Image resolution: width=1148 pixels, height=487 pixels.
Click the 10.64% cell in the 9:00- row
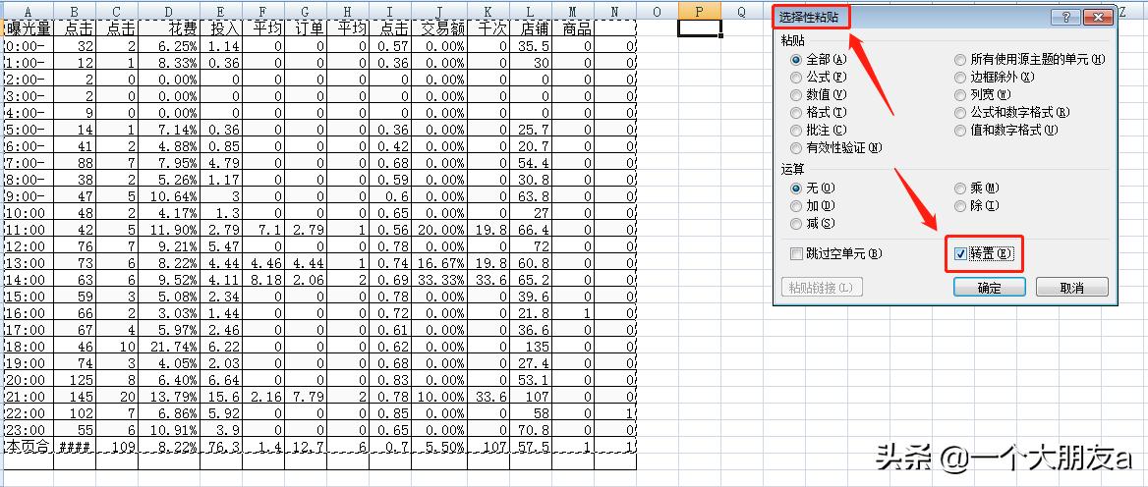pos(169,196)
